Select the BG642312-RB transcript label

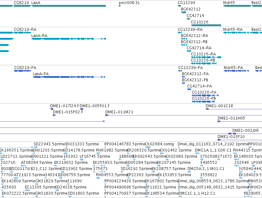tap(194, 42)
